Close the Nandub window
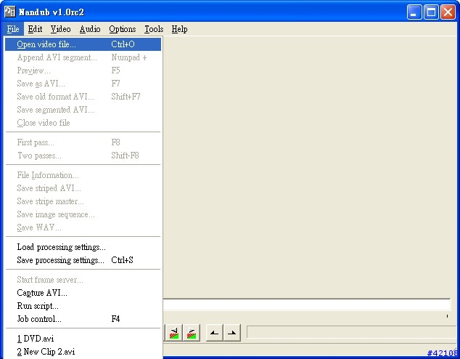The width and height of the screenshot is (460, 359). tap(448, 12)
